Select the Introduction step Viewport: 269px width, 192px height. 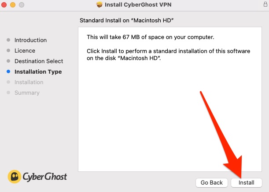[30, 40]
